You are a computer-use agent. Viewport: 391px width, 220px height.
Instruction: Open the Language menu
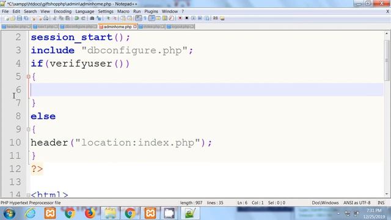85,12
